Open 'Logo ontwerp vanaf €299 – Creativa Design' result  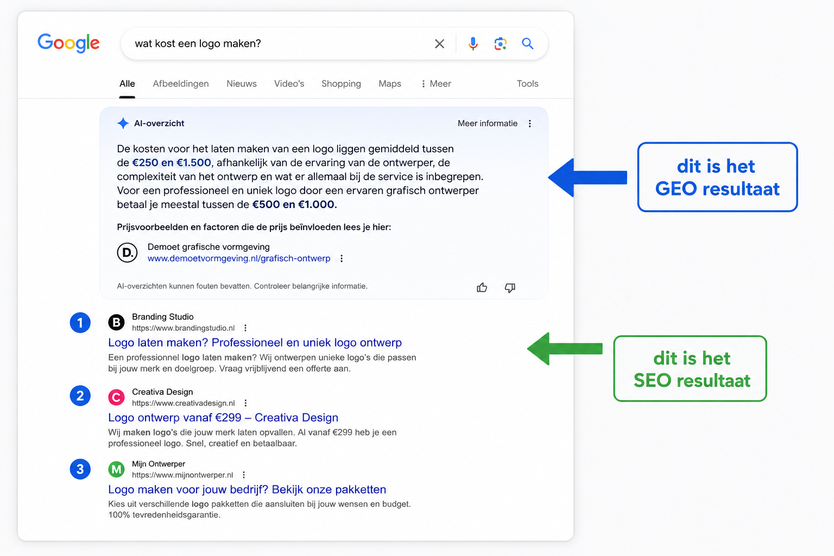[x=223, y=418]
